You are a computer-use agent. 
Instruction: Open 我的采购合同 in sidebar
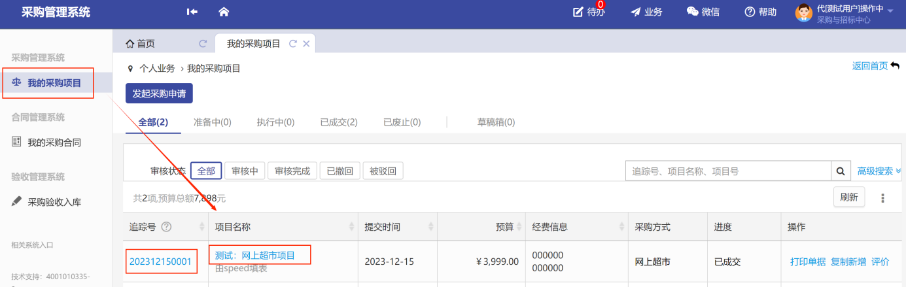pos(54,143)
